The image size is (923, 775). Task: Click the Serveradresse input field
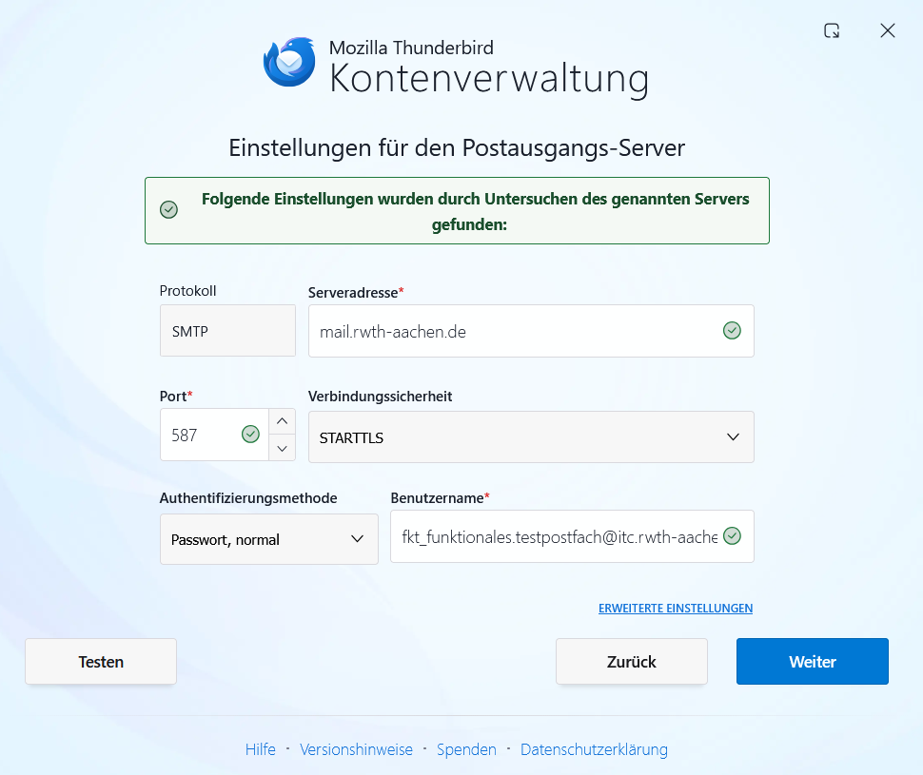531,331
